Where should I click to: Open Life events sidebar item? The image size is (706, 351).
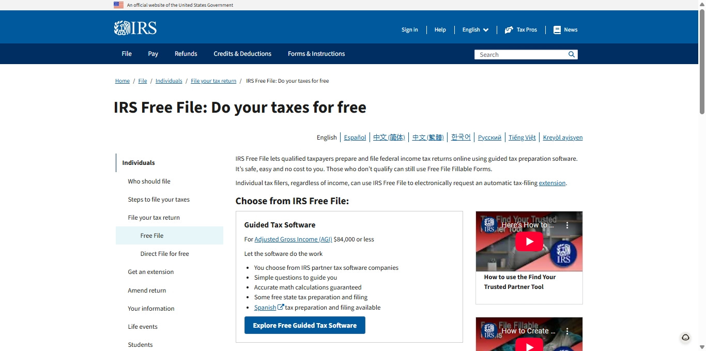(x=143, y=327)
